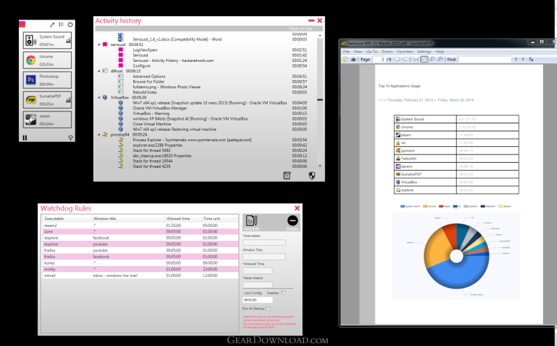Click the Zoom Out magnifier in SumatraPDF

click(432, 59)
